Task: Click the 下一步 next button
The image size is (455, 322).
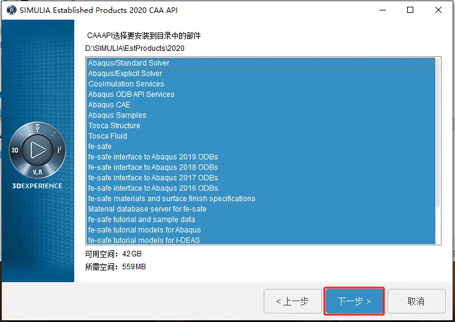Action: click(354, 301)
